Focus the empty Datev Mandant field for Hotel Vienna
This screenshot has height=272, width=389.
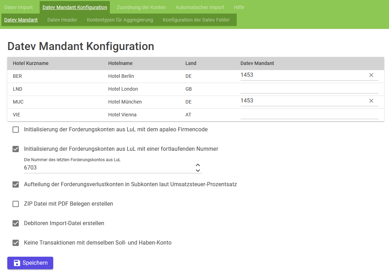point(309,114)
